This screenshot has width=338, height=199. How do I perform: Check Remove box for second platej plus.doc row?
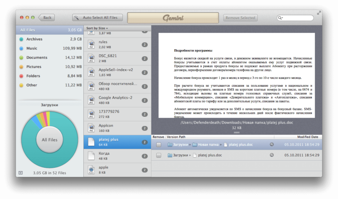tap(159, 155)
